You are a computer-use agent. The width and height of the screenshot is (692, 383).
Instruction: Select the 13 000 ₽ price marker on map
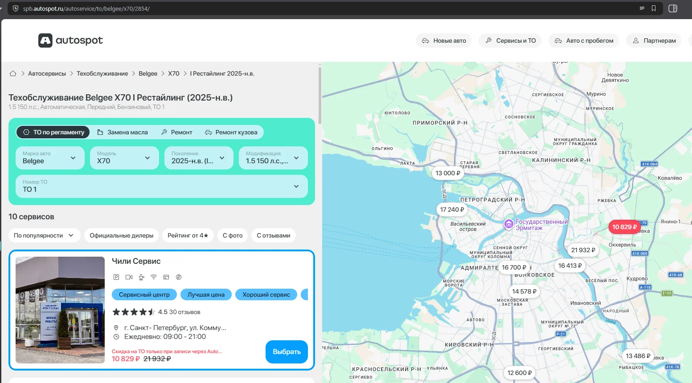tap(448, 173)
